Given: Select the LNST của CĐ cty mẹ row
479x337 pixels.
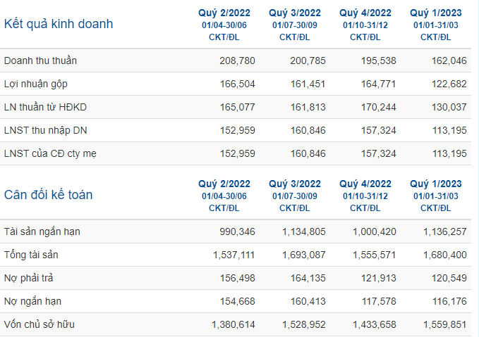Looking at the screenshot, I should [236, 153].
